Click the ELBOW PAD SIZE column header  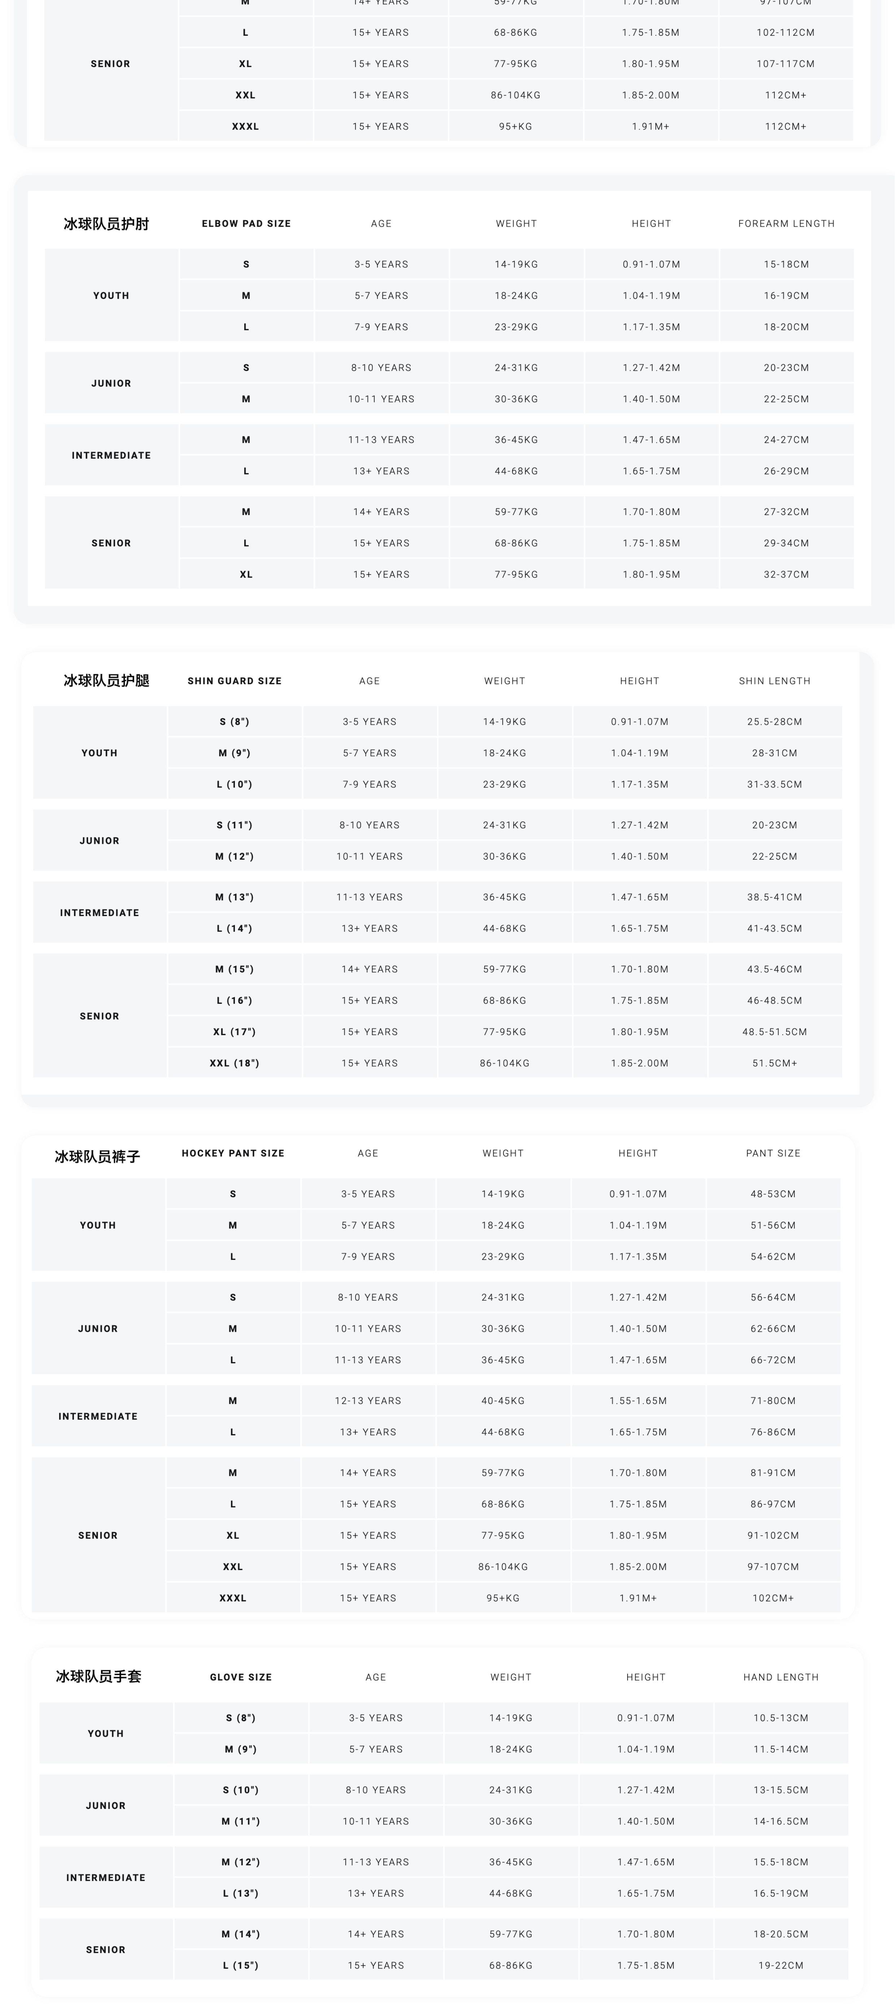click(x=246, y=224)
